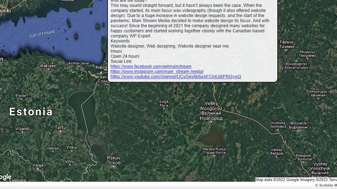Screen dimensions: 337x189
Task: Click the Scribble Maps copyright text
Action: click(x=326, y=185)
